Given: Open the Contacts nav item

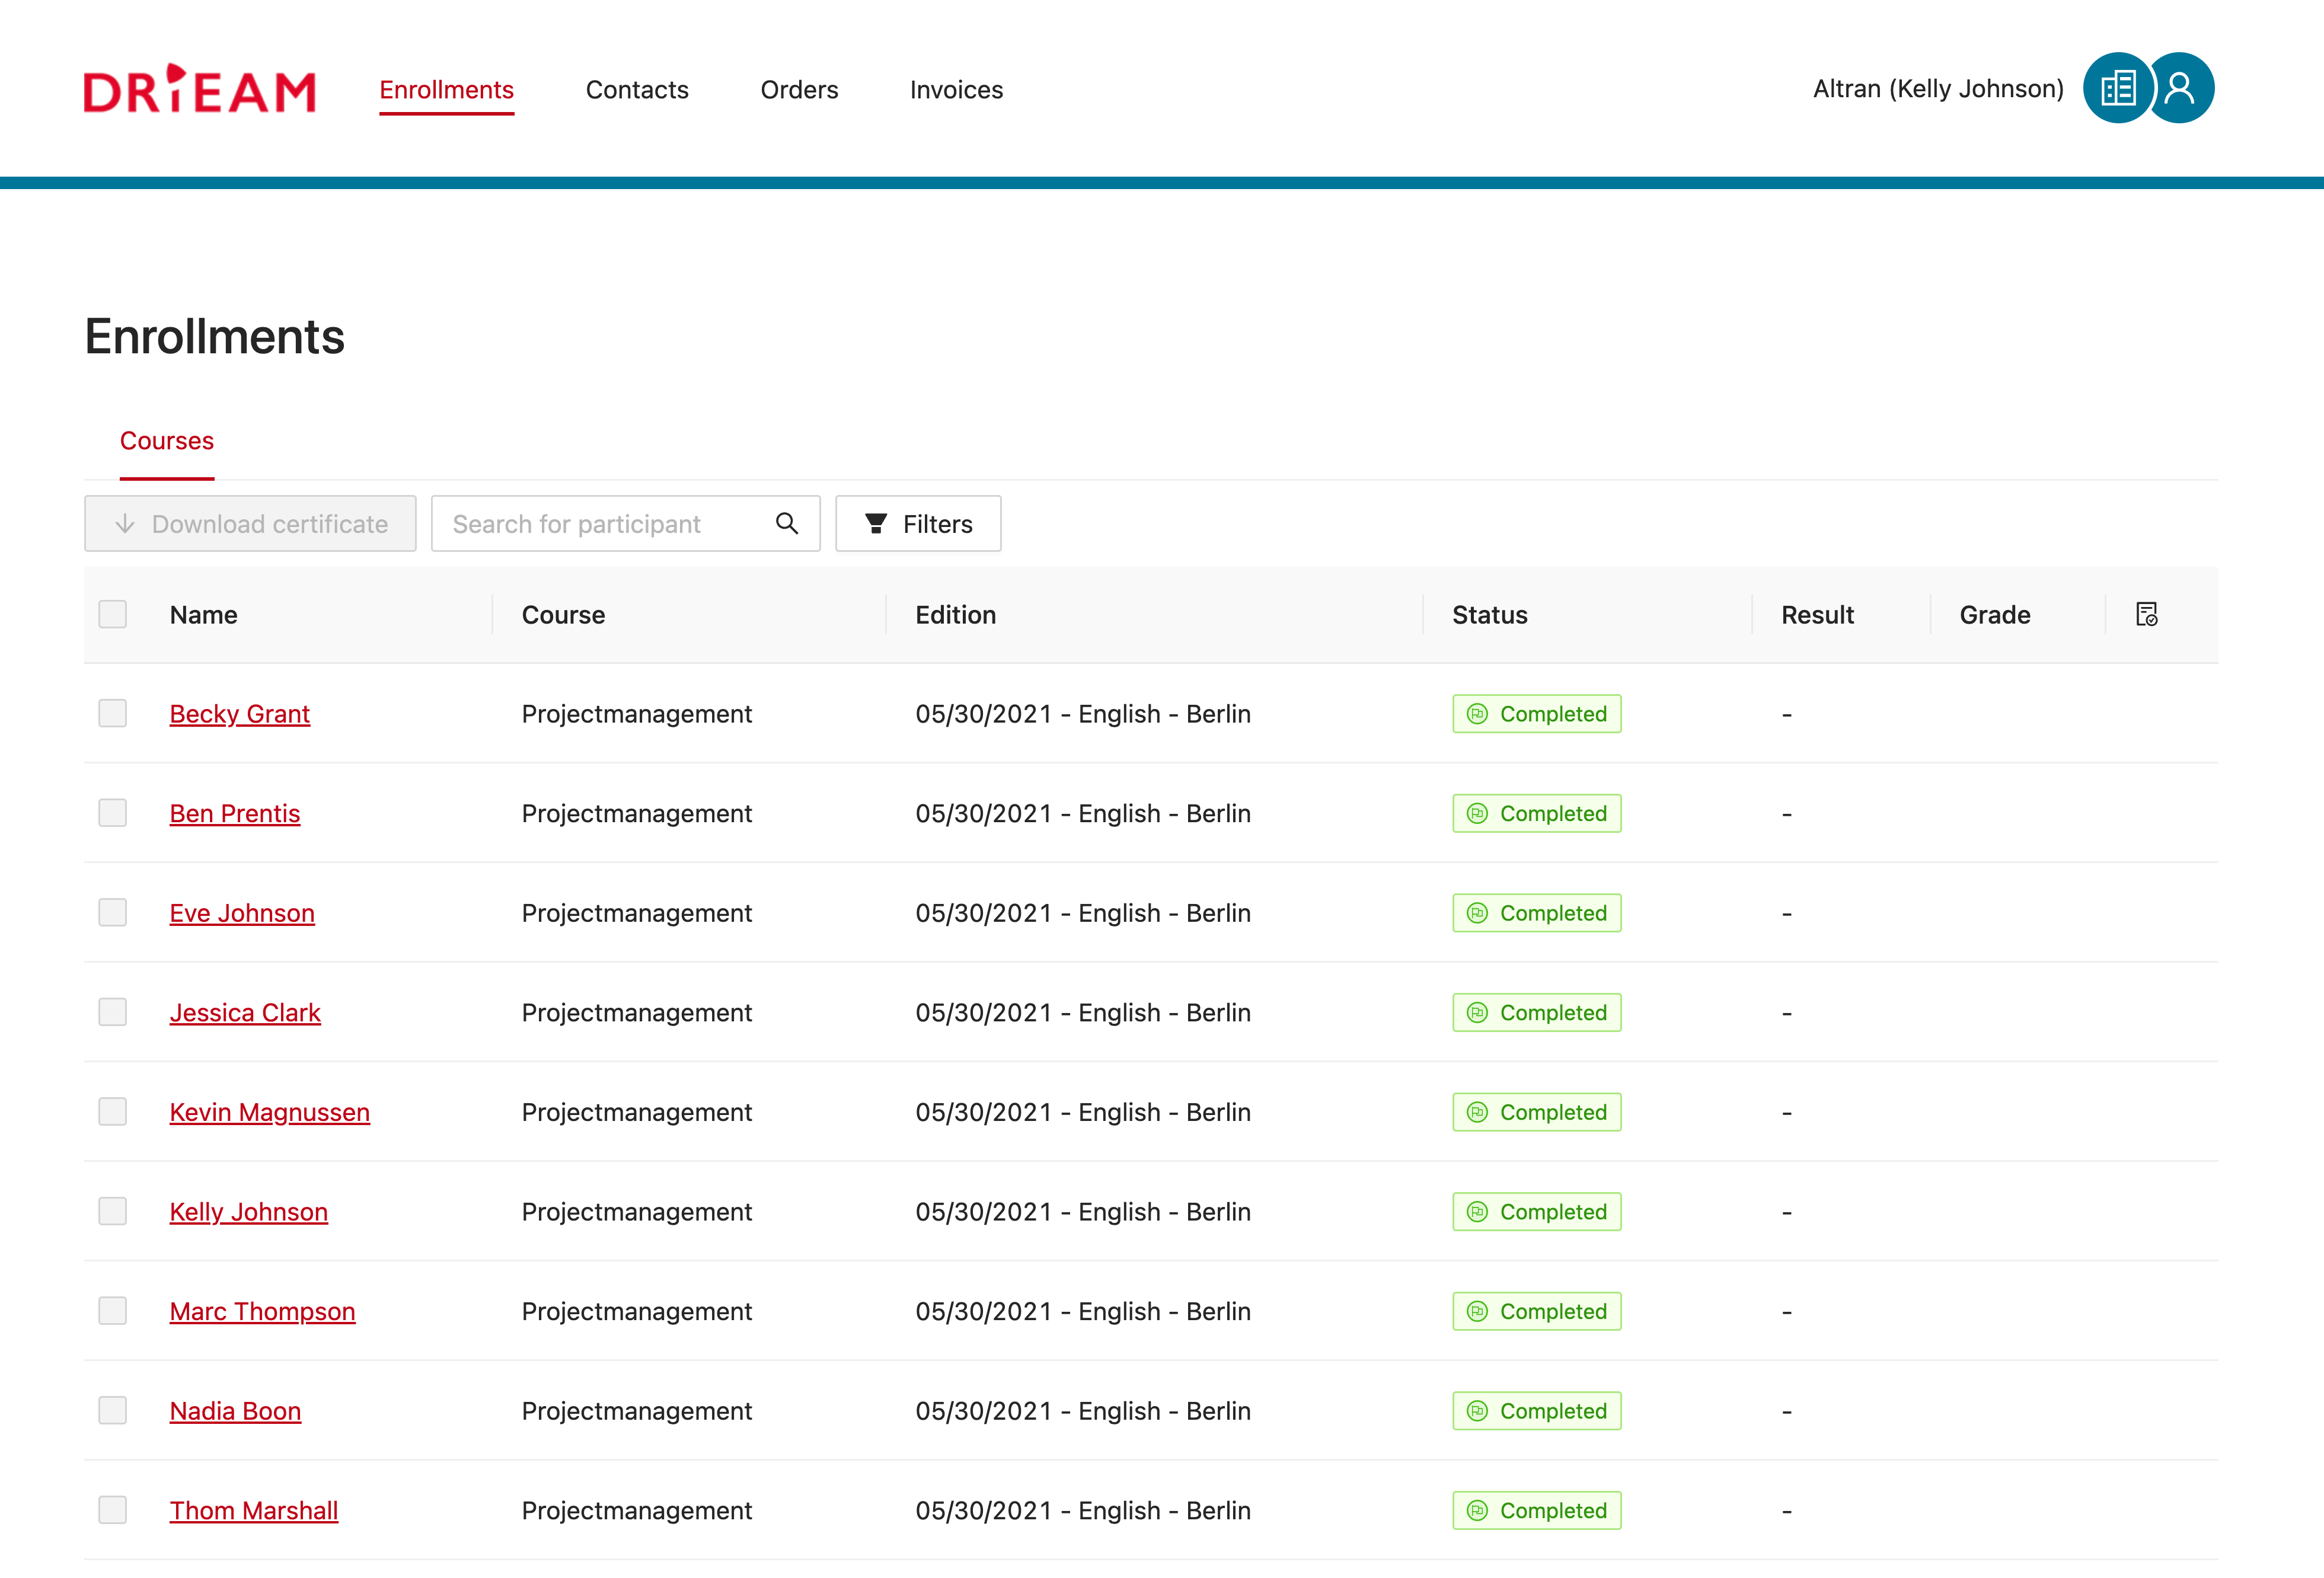Looking at the screenshot, I should [637, 90].
